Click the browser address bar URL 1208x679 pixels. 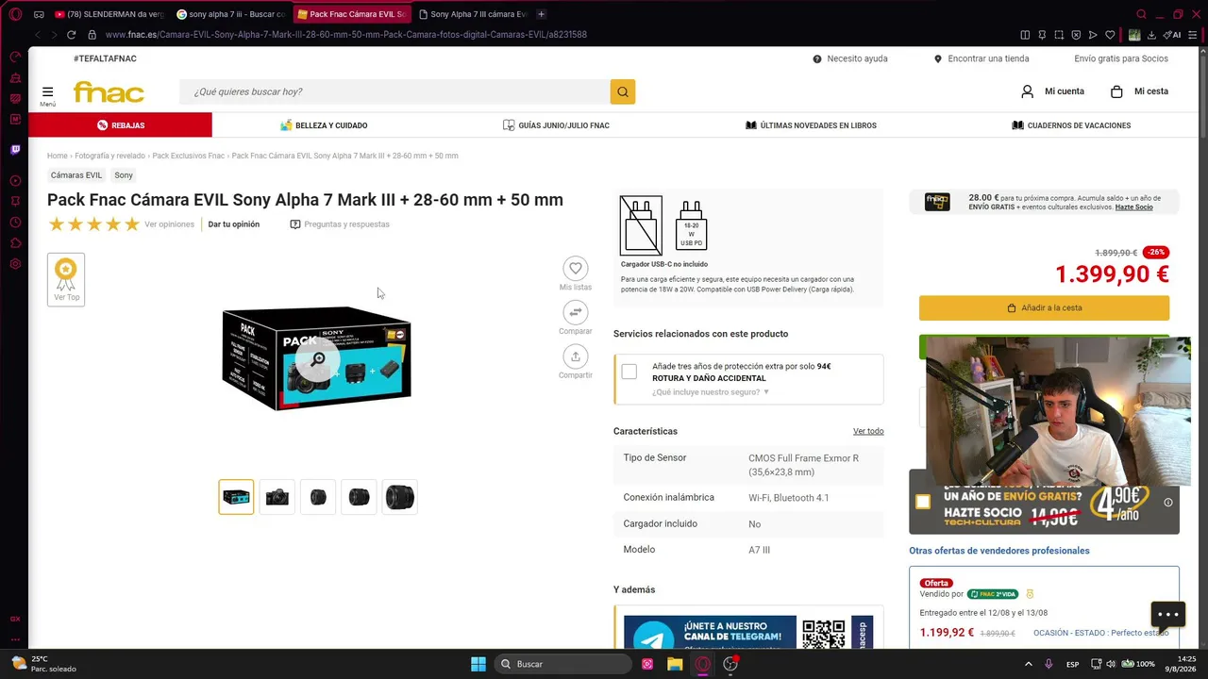point(346,35)
